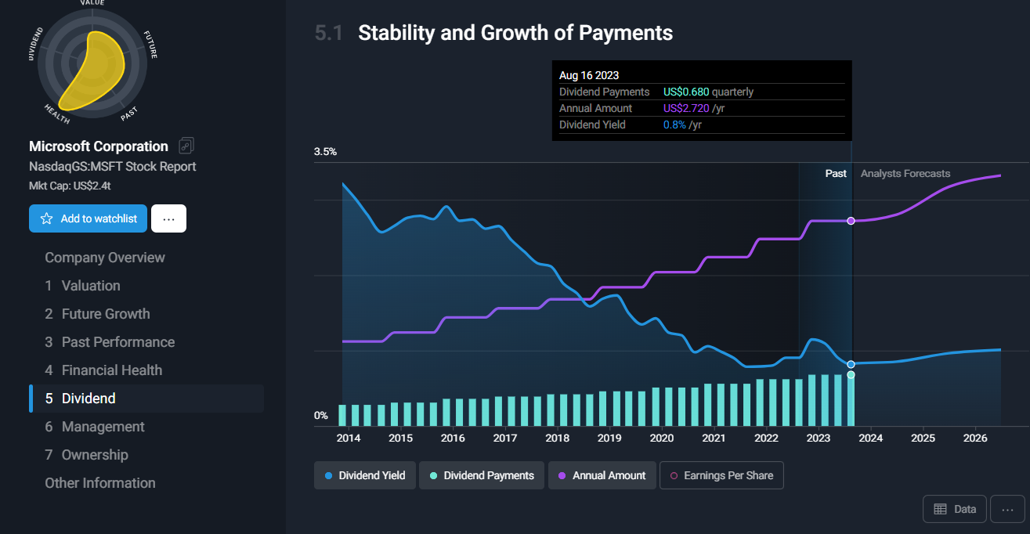Click the 2026 axis label
The image size is (1030, 534).
coord(975,438)
